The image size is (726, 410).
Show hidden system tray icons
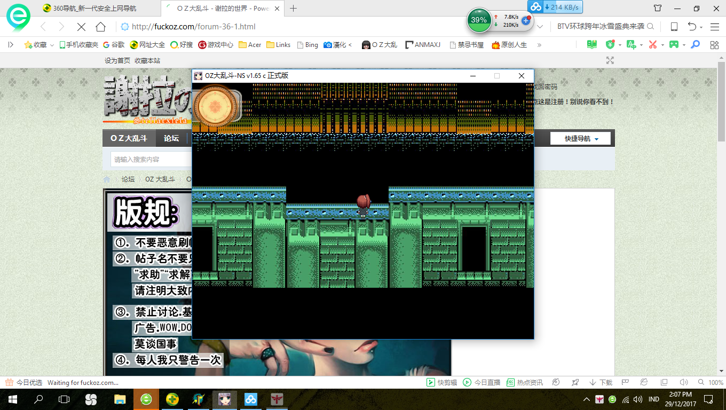587,399
